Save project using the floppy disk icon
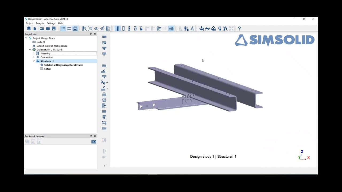342x192 pixels. (x=54, y=29)
